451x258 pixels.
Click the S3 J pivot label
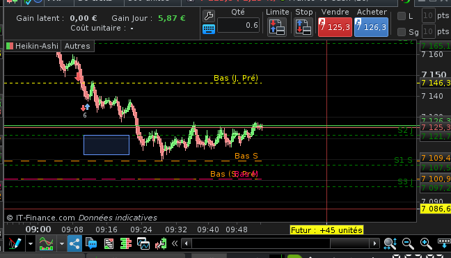[405, 182]
